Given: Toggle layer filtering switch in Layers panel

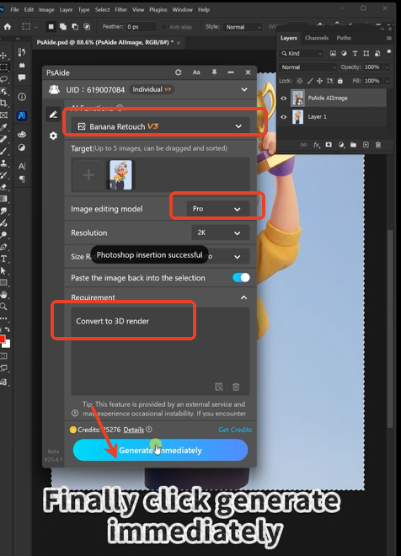Looking at the screenshot, I should pos(389,53).
